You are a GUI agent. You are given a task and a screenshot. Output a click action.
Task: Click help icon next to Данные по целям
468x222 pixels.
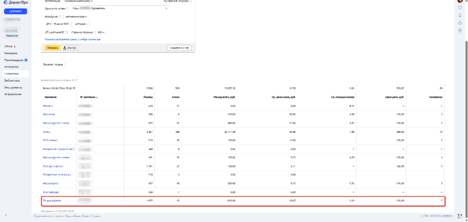pyautogui.click(x=67, y=8)
